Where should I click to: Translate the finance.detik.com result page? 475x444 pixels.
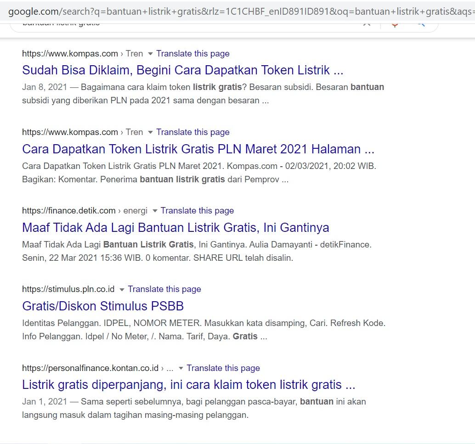click(197, 210)
